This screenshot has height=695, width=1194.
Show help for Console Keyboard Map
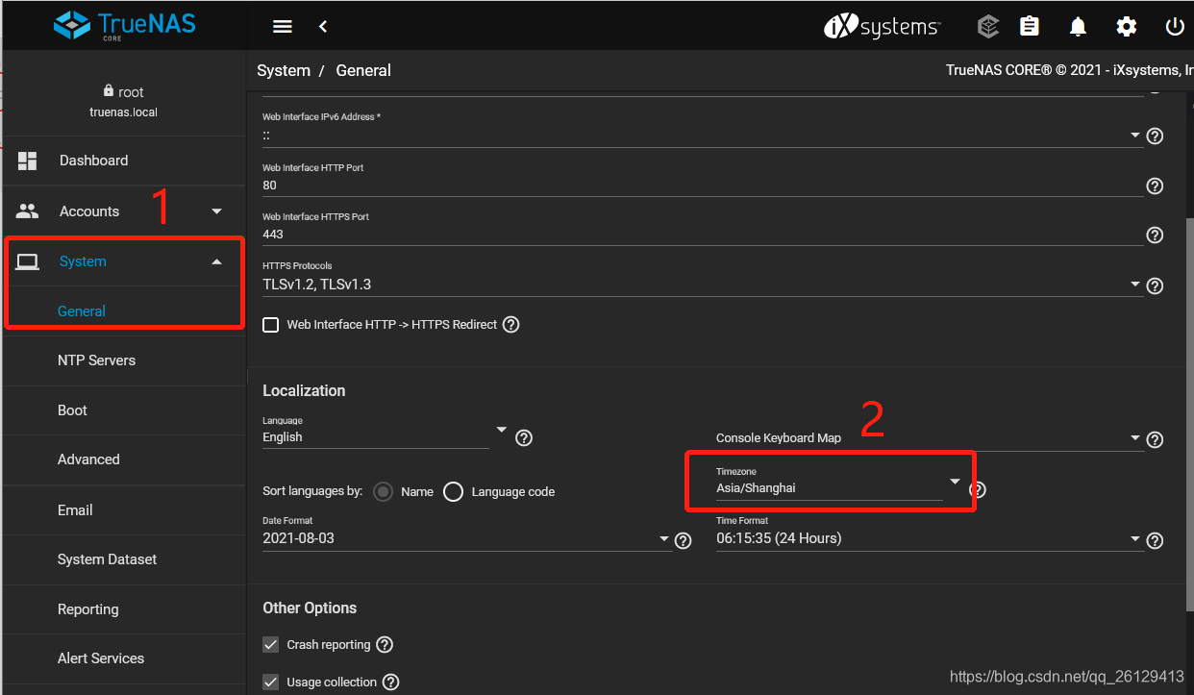click(1156, 439)
